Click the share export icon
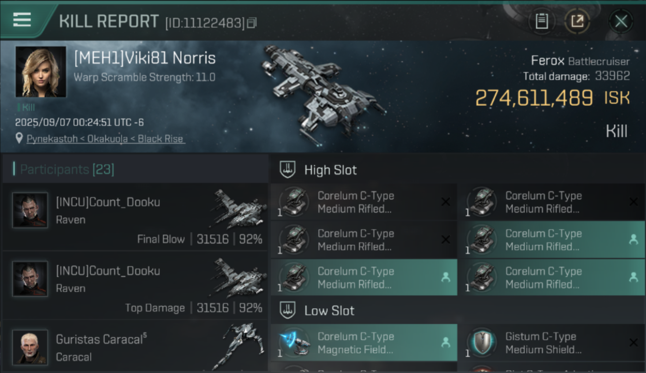 click(x=577, y=21)
